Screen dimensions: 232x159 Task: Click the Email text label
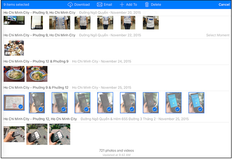[108, 5]
